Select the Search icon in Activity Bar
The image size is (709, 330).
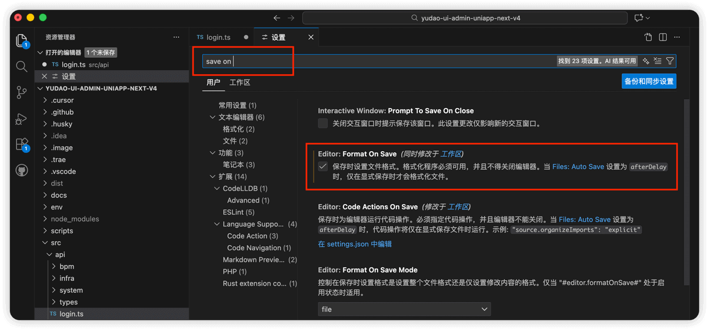click(x=21, y=66)
